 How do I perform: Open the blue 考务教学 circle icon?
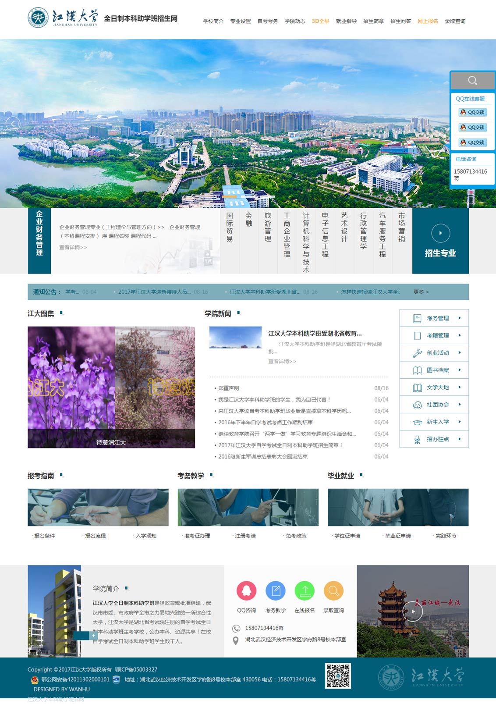[x=275, y=591]
